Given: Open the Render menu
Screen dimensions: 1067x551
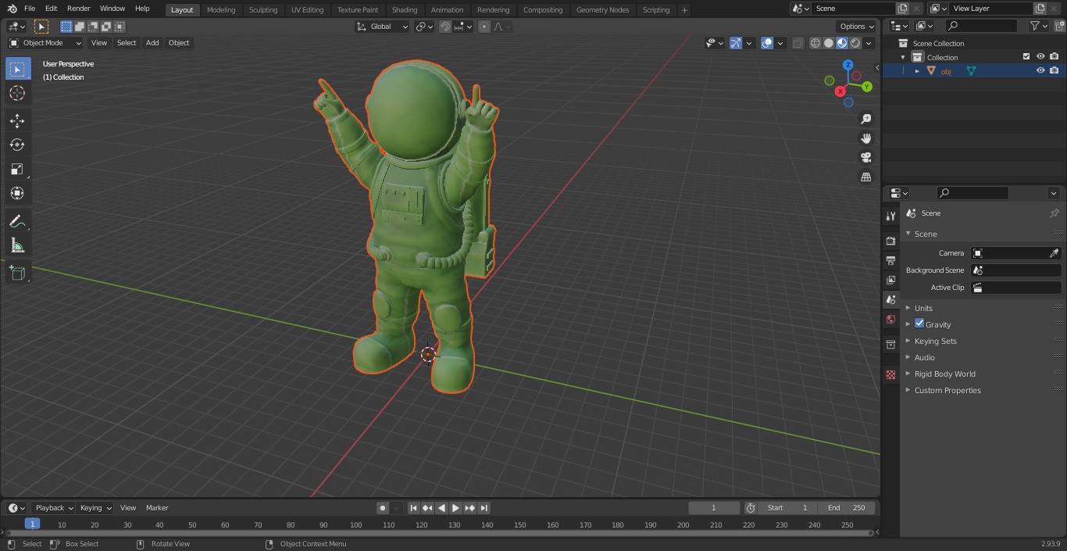Looking at the screenshot, I should coord(78,9).
